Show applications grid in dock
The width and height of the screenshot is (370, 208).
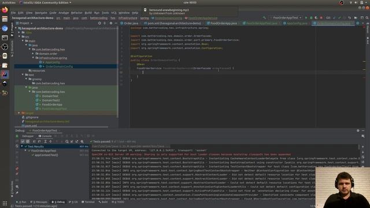[x=5, y=203]
